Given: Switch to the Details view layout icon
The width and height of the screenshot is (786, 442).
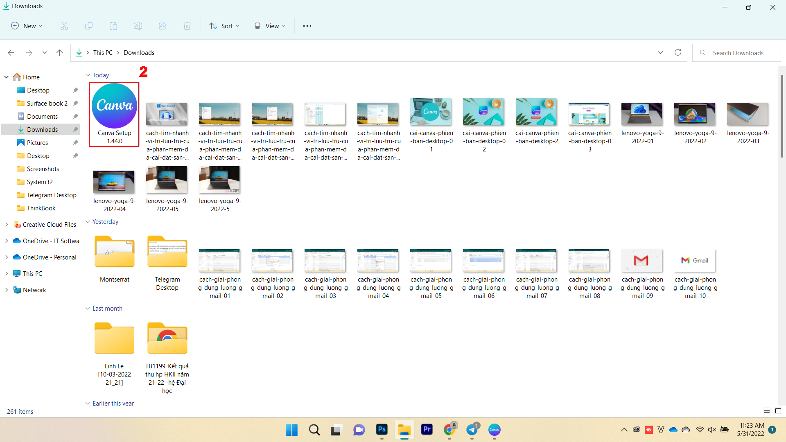Looking at the screenshot, I should point(767,411).
